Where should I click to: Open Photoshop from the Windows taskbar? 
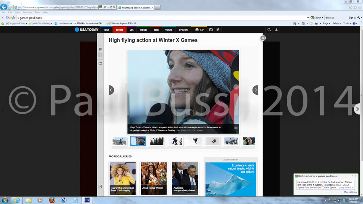point(87,200)
